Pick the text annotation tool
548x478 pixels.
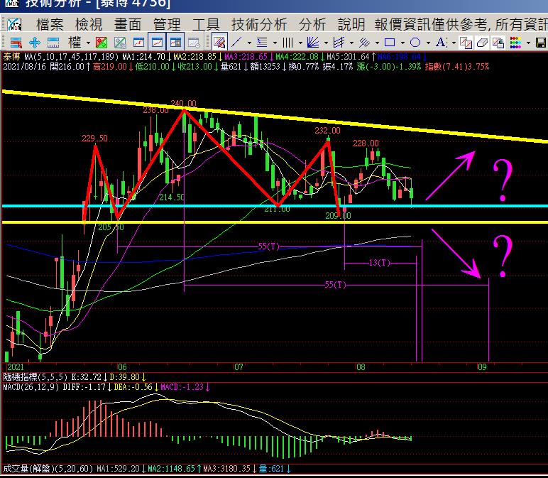coord(441,43)
